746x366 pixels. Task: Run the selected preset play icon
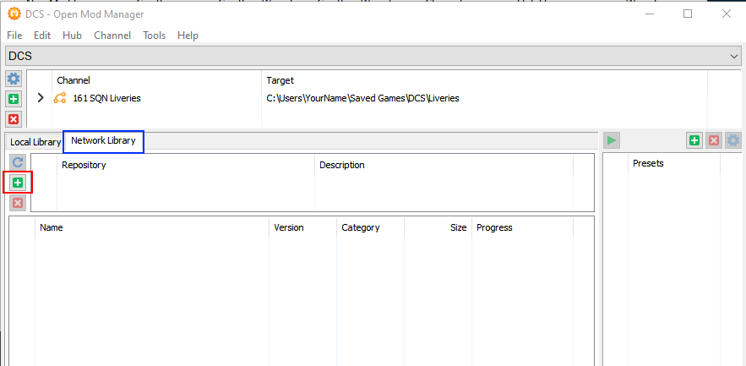tap(612, 140)
